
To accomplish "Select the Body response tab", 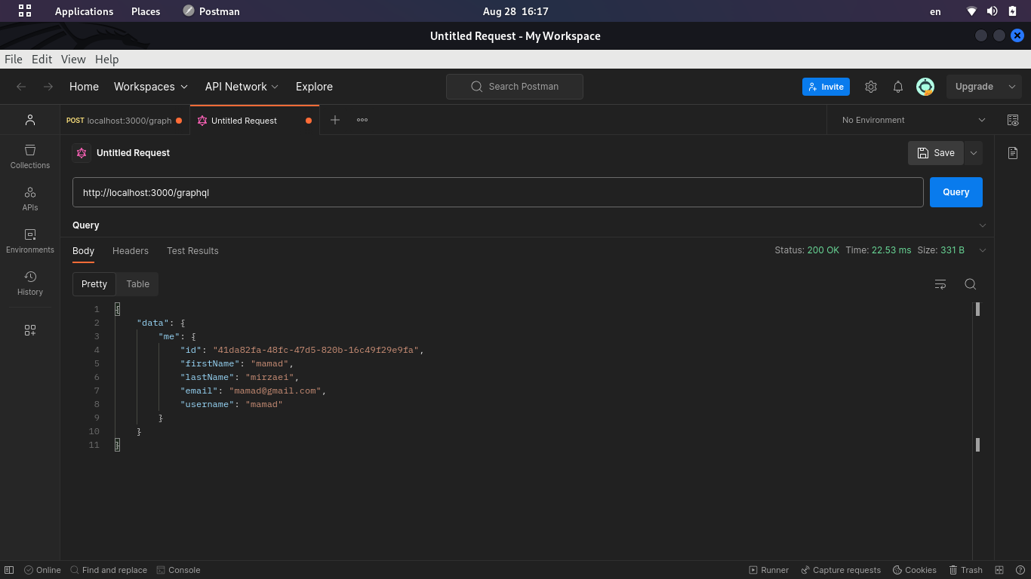I will pos(83,251).
